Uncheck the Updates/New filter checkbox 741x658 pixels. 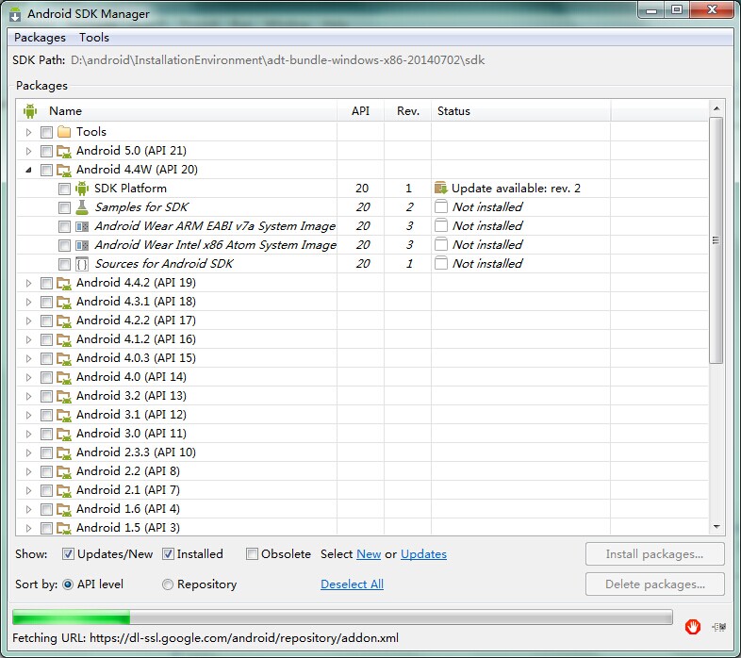click(68, 554)
